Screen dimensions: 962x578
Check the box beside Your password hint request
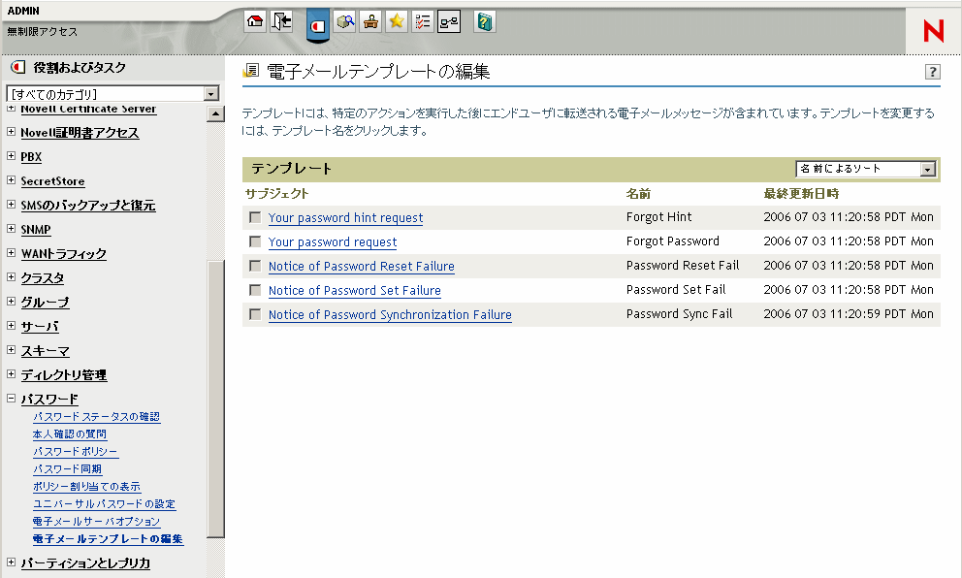[x=255, y=217]
